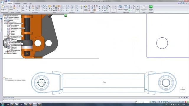
Task: Expand the S00104_A.asm:1 tree node
Action: tap(4, 53)
